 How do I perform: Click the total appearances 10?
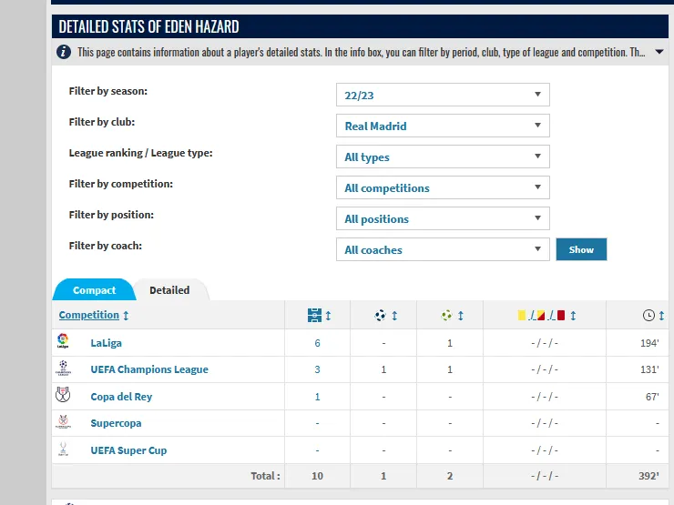point(317,476)
